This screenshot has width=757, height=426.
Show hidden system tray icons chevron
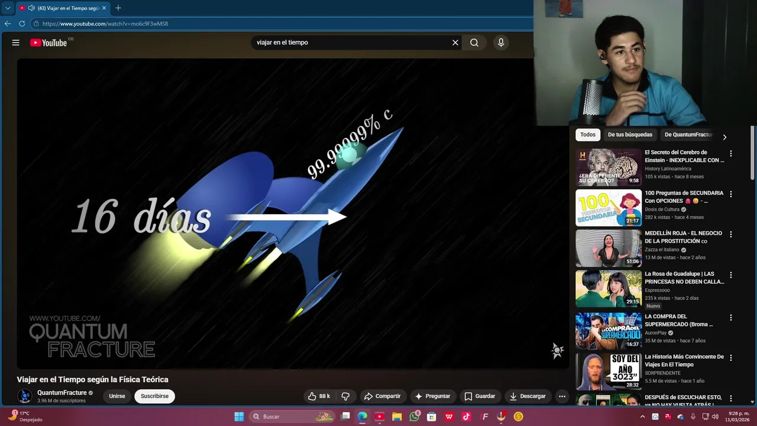(643, 417)
